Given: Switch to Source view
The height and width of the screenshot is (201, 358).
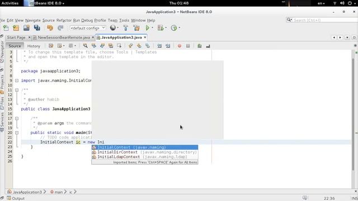Looking at the screenshot, I should click(x=15, y=46).
